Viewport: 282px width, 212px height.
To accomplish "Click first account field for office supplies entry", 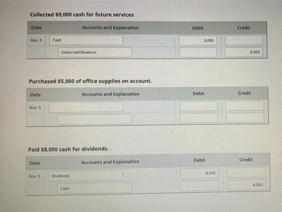I will 86,107.
